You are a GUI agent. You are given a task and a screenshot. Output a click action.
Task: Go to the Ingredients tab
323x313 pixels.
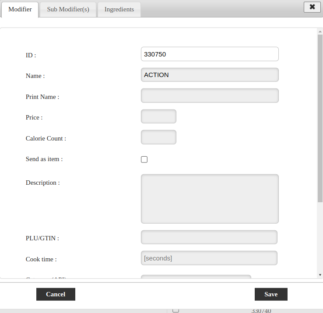coord(119,10)
